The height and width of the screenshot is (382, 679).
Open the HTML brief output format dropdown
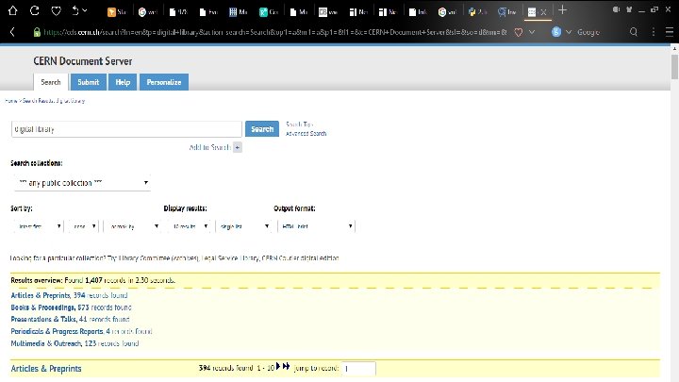click(x=317, y=226)
